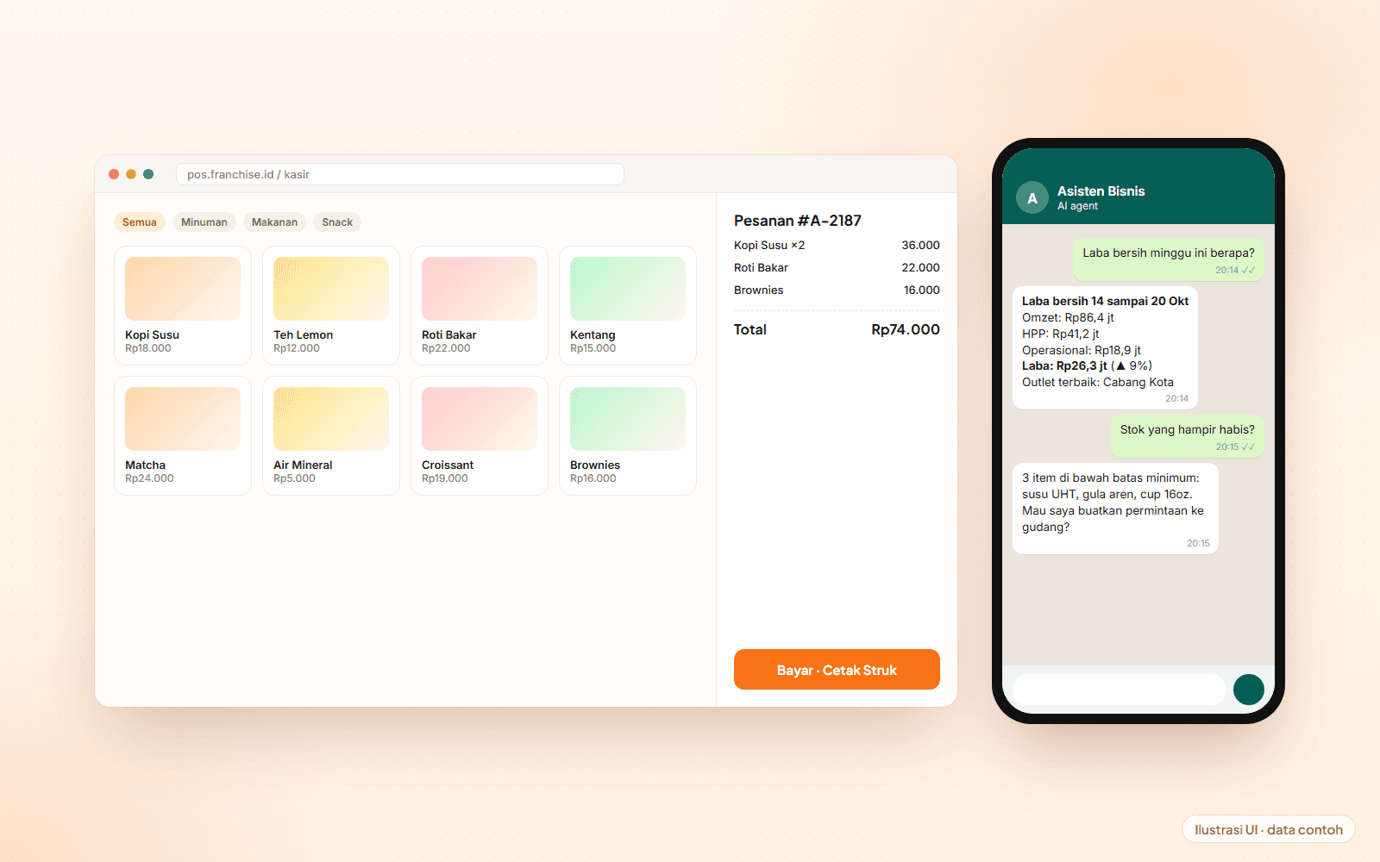Add the Brownies product card

[x=628, y=435]
